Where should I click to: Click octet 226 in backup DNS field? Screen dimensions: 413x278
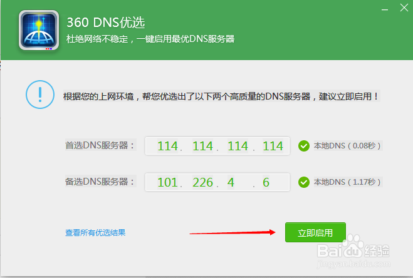202,182
